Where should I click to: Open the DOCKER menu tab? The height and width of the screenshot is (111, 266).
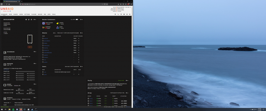[x=40, y=14]
